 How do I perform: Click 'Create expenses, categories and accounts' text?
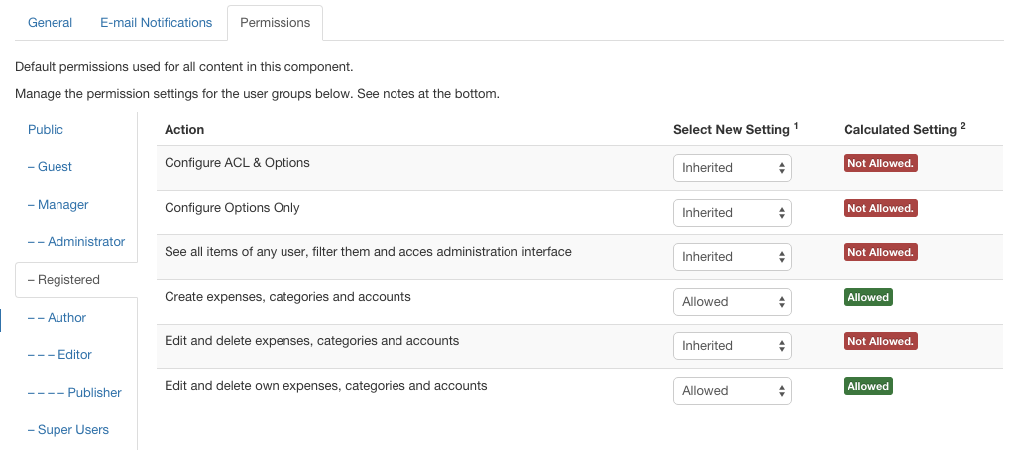click(287, 296)
